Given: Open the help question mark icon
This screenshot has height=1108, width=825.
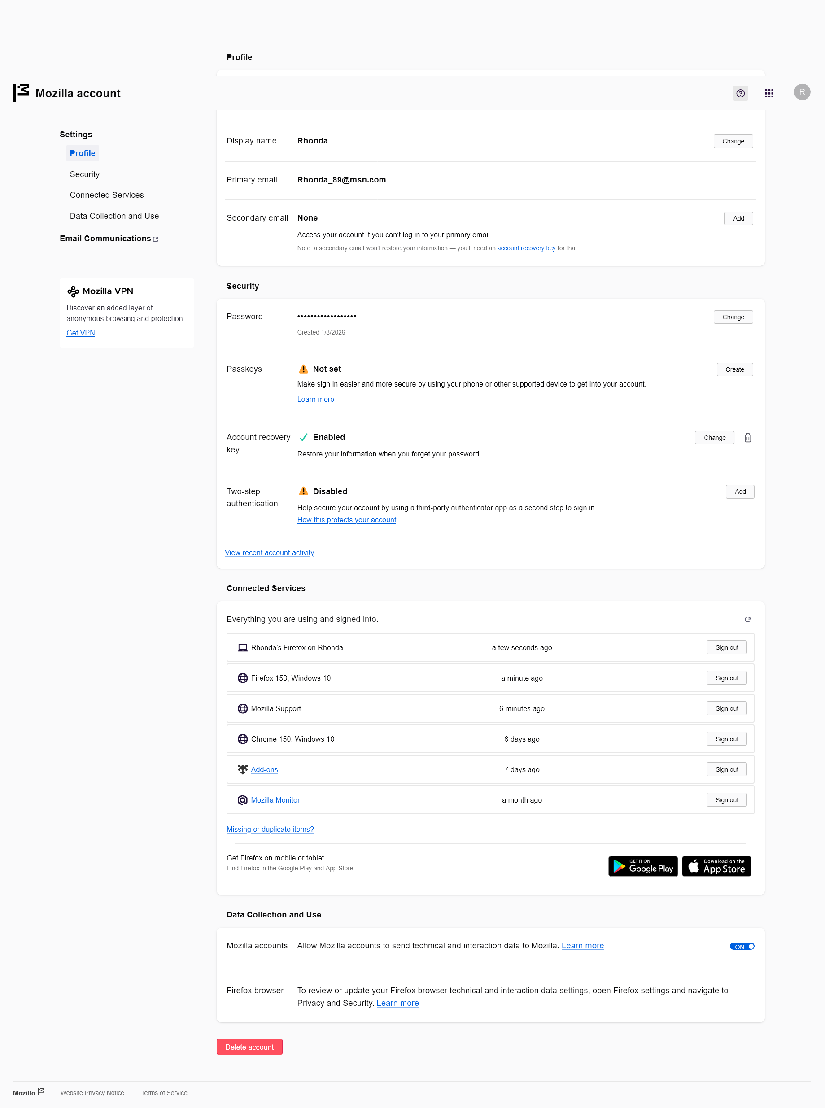Looking at the screenshot, I should (740, 93).
